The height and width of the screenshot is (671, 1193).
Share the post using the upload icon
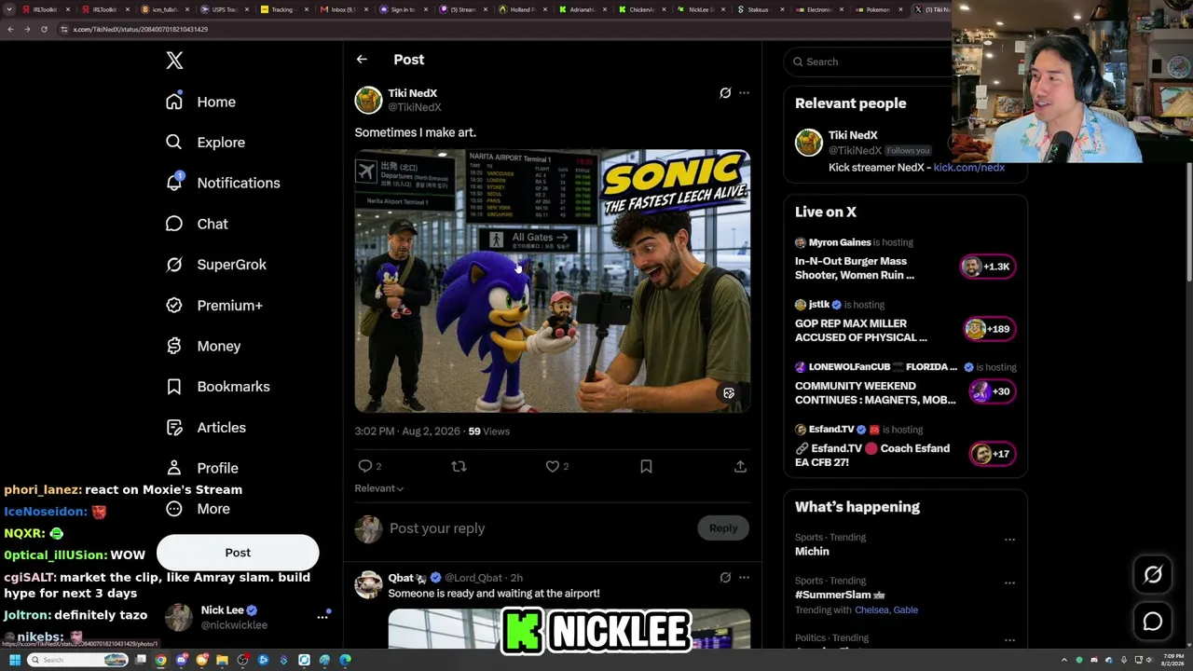pos(740,466)
